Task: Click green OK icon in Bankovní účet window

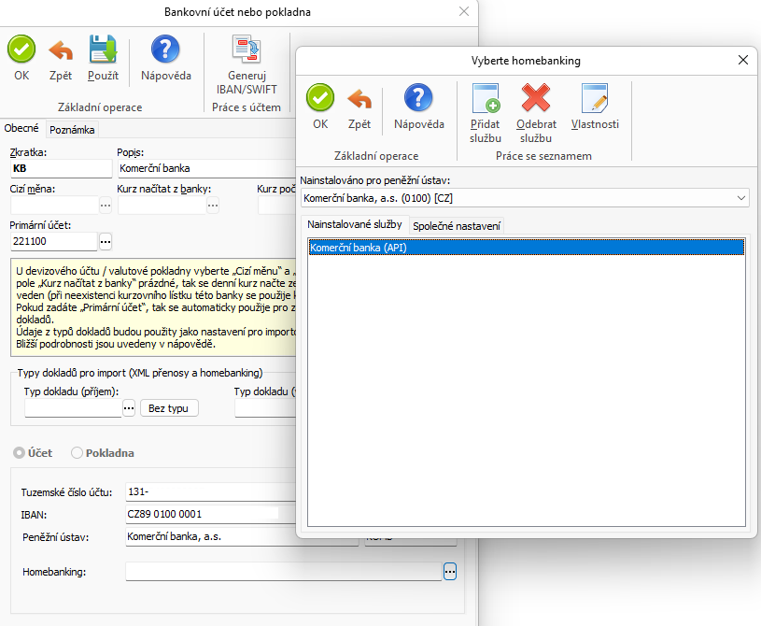Action: [x=21, y=50]
